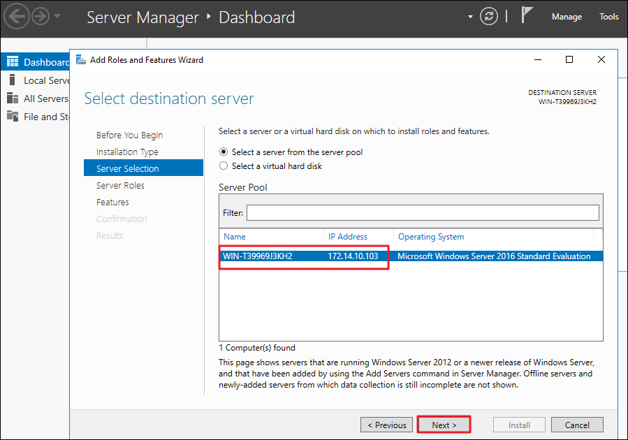Click the All Servers sidebar icon

13,98
